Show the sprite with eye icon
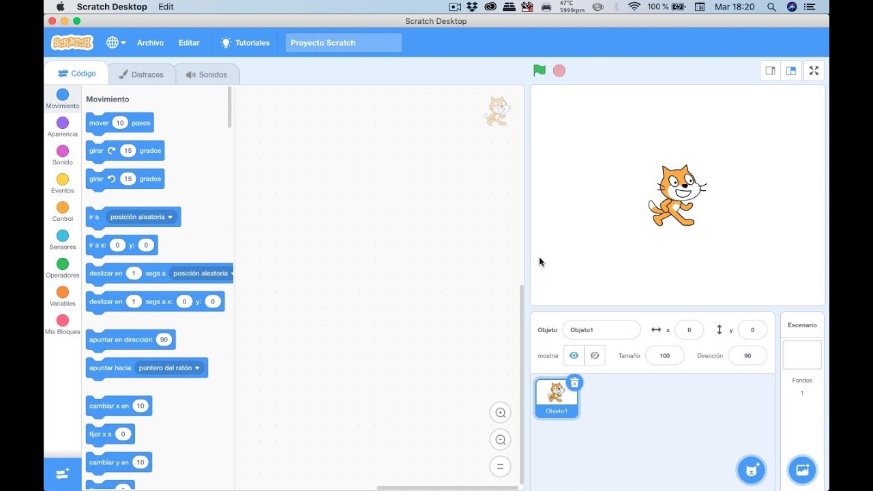This screenshot has width=873, height=491. pyautogui.click(x=574, y=355)
